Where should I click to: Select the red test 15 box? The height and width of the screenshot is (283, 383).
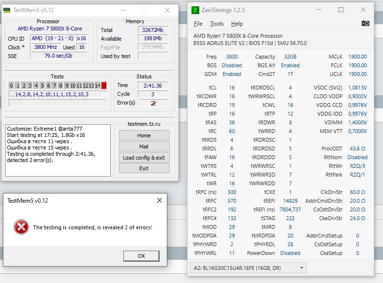click(x=104, y=86)
